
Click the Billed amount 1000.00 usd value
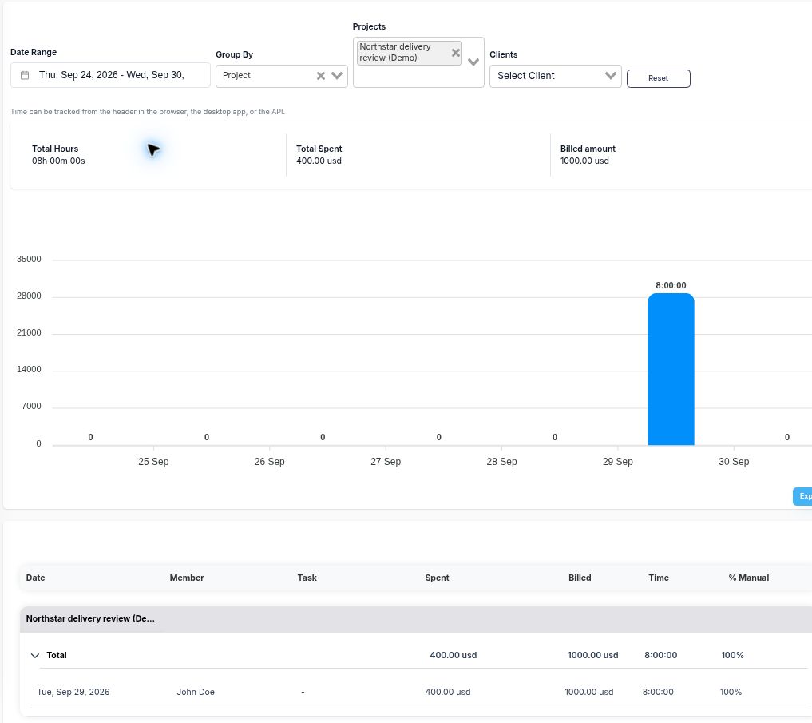click(584, 161)
